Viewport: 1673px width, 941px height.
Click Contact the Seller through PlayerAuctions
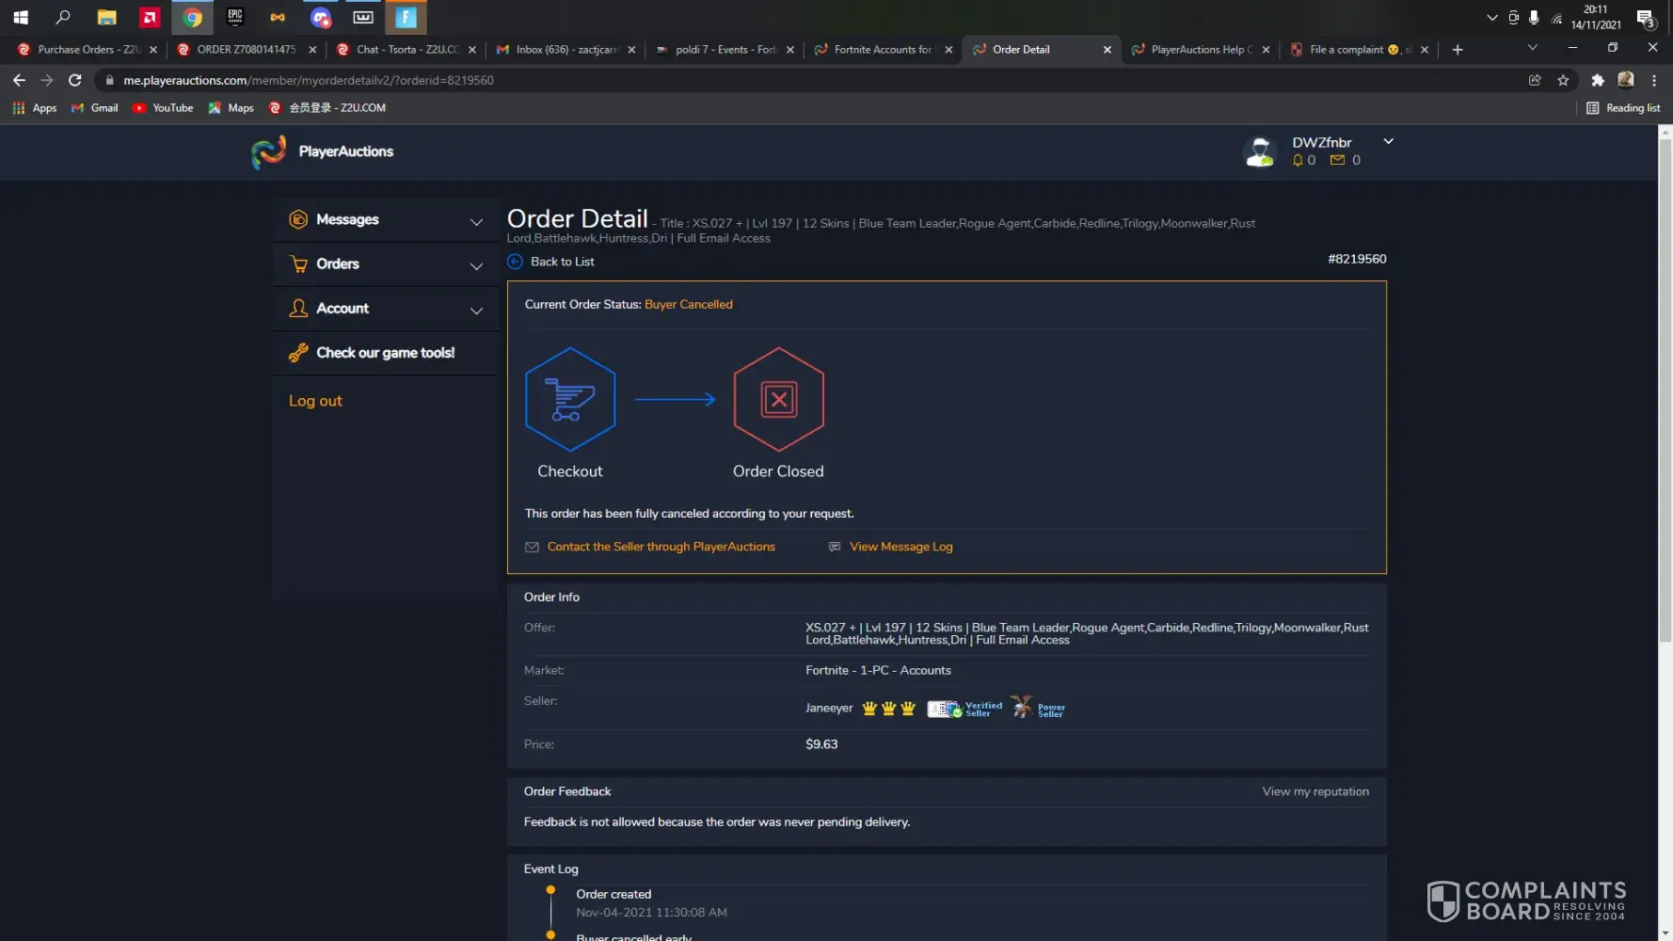(x=661, y=547)
